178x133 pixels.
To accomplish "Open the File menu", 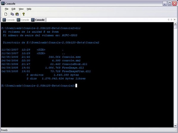I will [7, 9].
